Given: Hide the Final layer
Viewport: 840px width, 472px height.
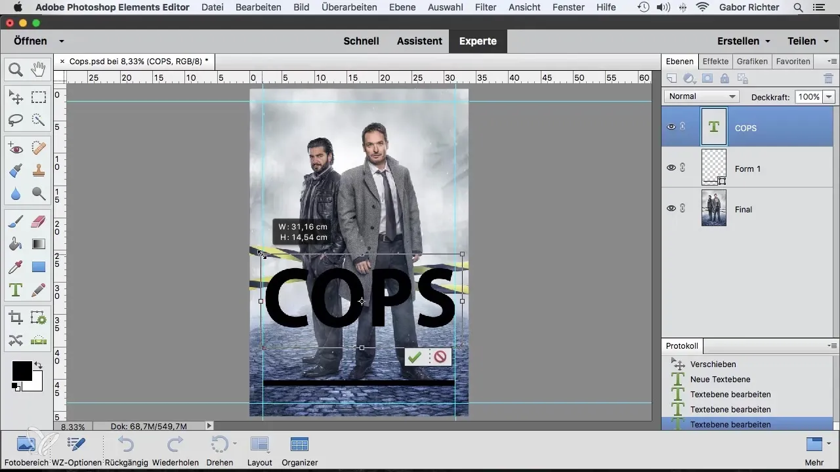Looking at the screenshot, I should 671,208.
